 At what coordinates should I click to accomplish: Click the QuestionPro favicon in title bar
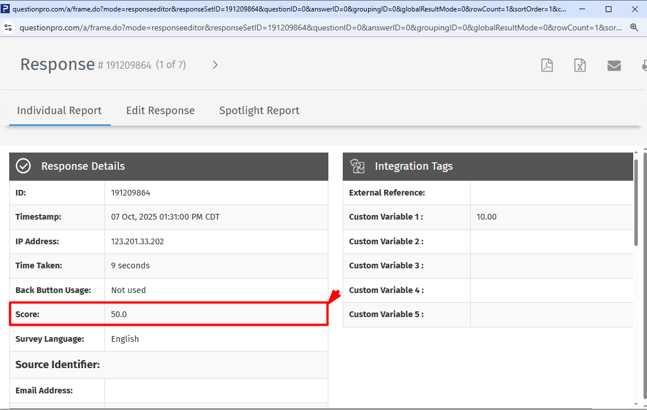click(x=6, y=9)
